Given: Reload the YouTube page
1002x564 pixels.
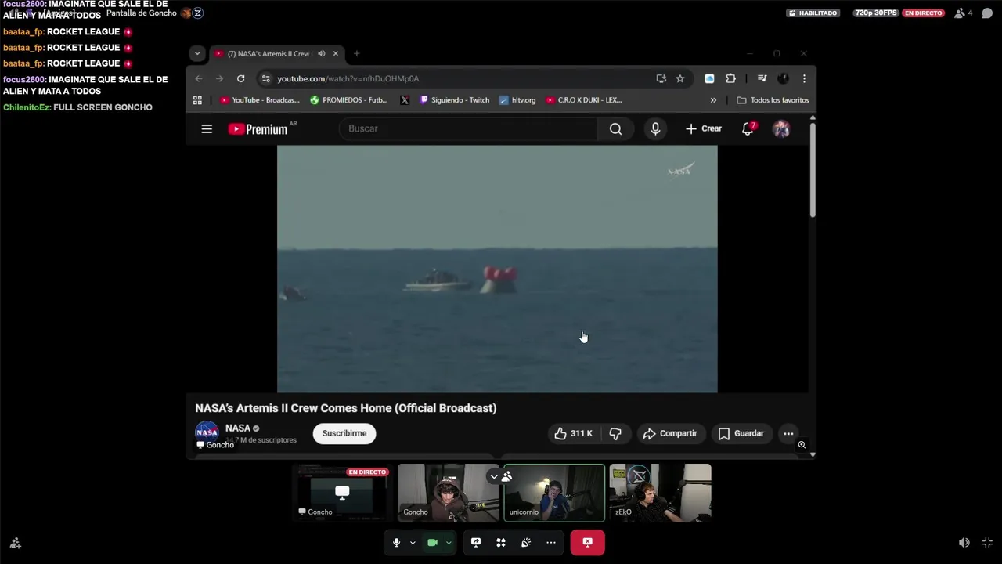Looking at the screenshot, I should pos(240,78).
